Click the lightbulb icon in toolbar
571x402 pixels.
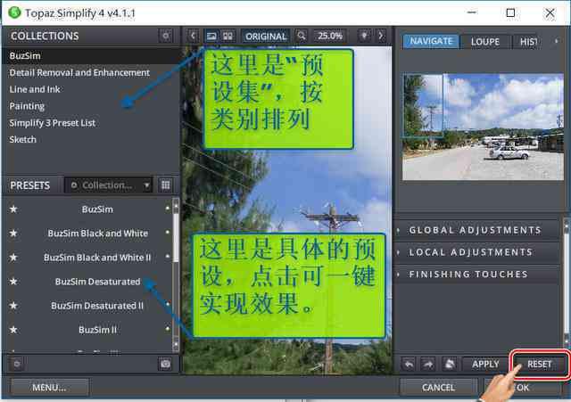(x=363, y=36)
